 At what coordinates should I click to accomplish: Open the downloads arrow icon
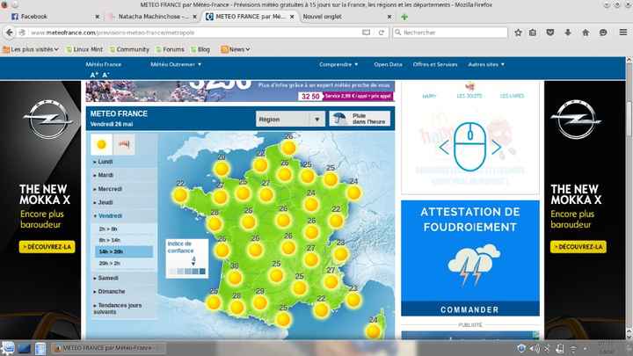(568, 33)
